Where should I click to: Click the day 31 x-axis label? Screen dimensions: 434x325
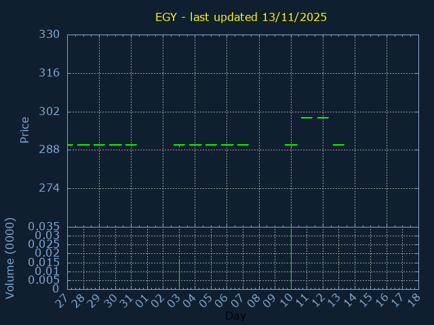125,299
